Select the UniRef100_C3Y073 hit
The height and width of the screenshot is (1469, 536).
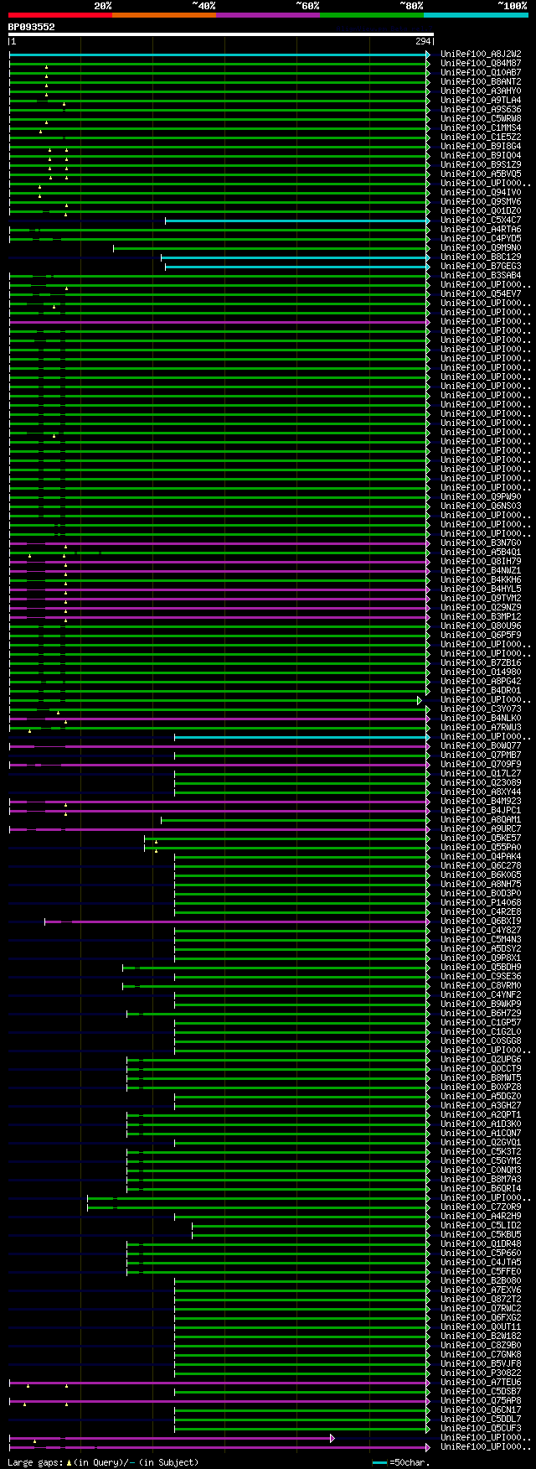coord(480,709)
